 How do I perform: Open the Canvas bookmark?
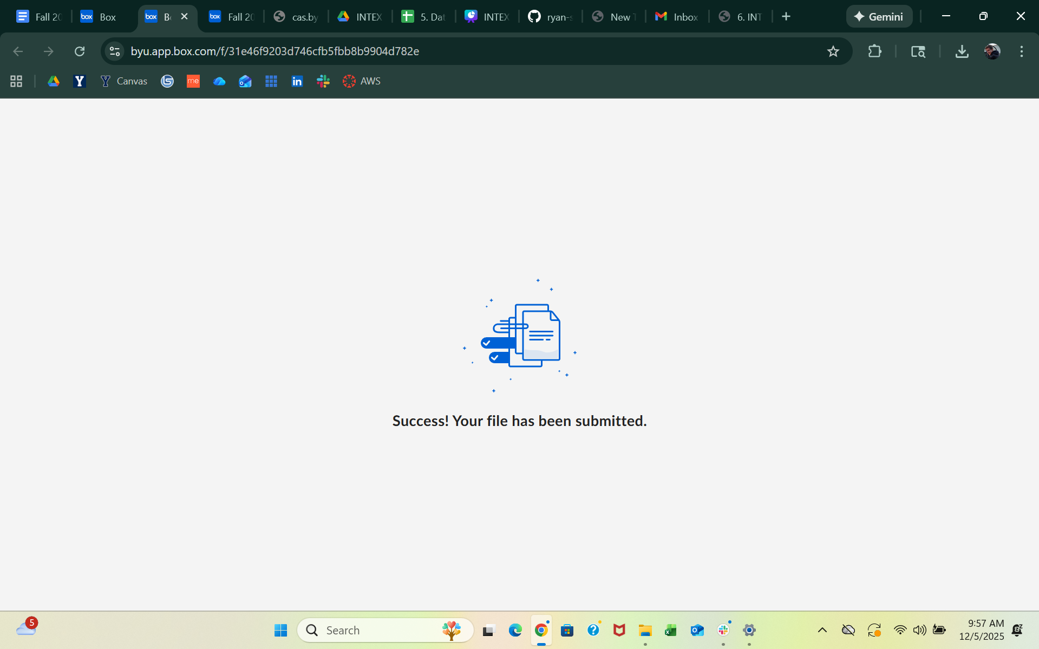coord(124,81)
